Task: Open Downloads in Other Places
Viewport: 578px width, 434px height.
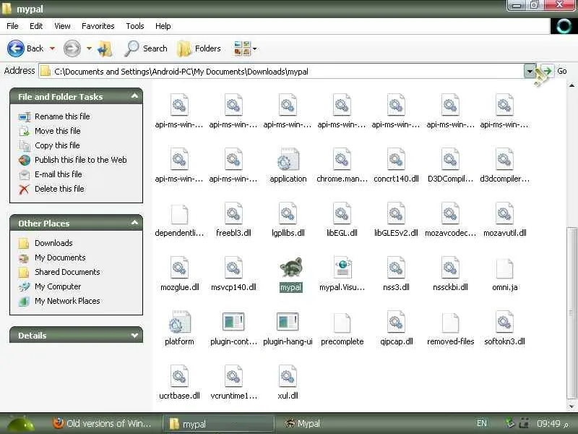Action: point(53,243)
